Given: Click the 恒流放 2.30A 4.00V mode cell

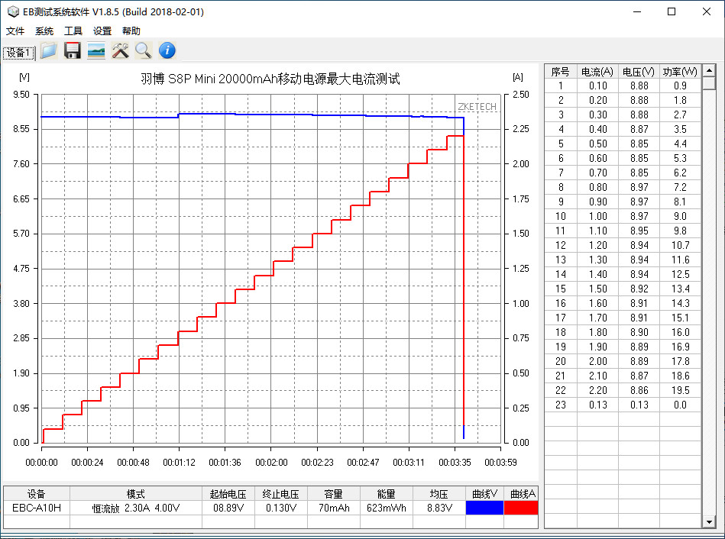Looking at the screenshot, I should pos(136,508).
